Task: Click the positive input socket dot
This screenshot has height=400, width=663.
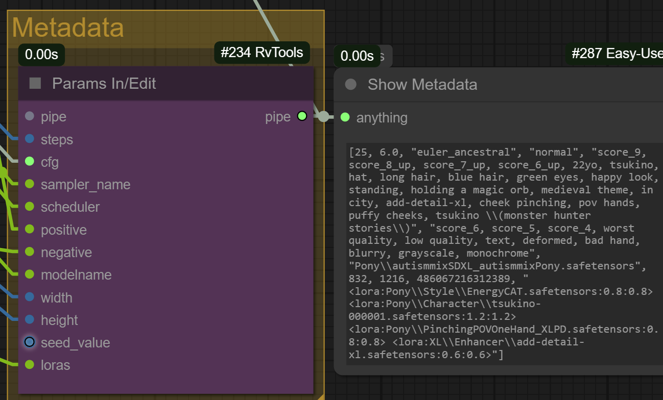Action: [x=30, y=229]
